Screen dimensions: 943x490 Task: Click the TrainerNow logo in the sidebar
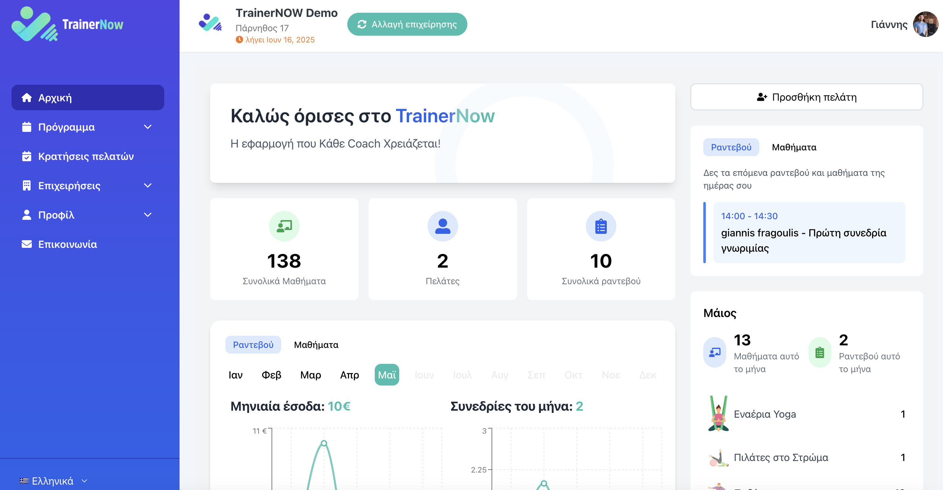point(67,24)
